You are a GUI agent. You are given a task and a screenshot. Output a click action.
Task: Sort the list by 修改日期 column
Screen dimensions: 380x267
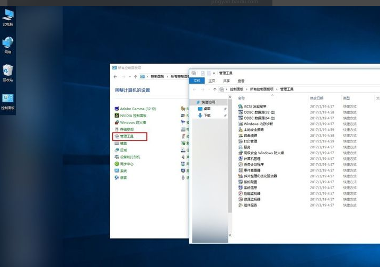point(316,99)
